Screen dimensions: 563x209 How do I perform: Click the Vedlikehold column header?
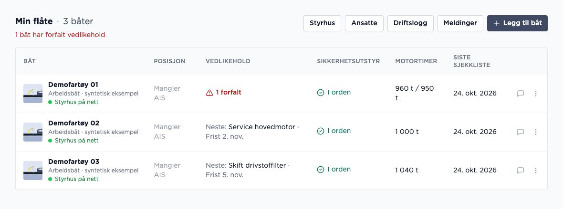[228, 61]
